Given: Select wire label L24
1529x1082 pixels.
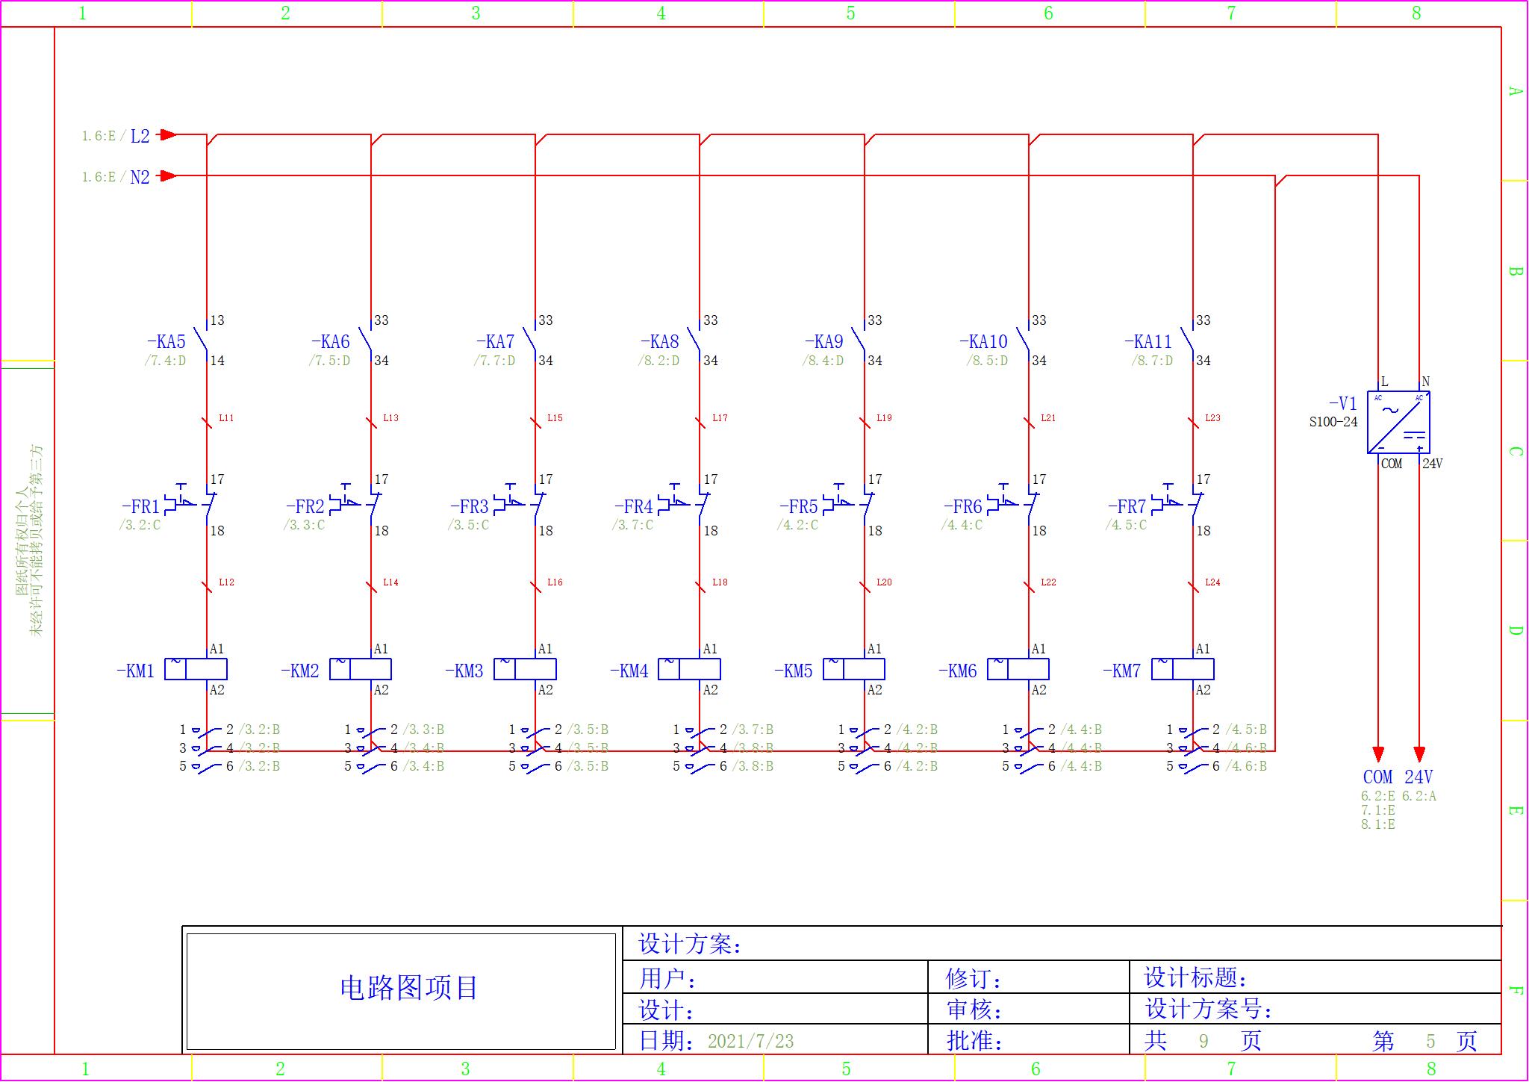Looking at the screenshot, I should pos(1212,582).
